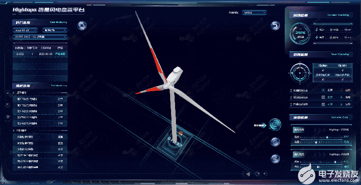Image resolution: width=361 pixels, height=185 pixels.
Task: Adjust first slider in lower Hightopo cable card
Action: coord(321,162)
